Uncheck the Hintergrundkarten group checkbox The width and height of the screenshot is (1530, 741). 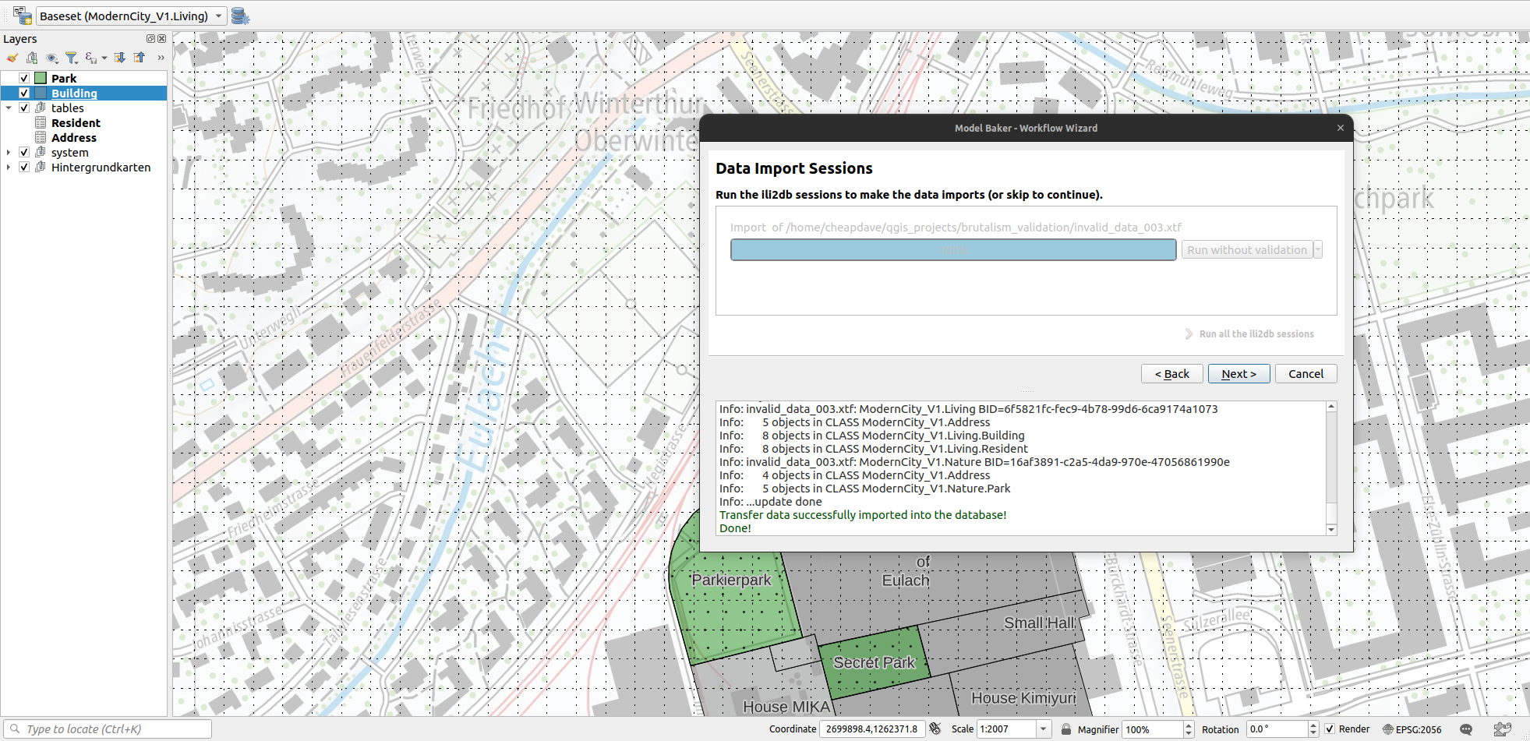point(24,167)
